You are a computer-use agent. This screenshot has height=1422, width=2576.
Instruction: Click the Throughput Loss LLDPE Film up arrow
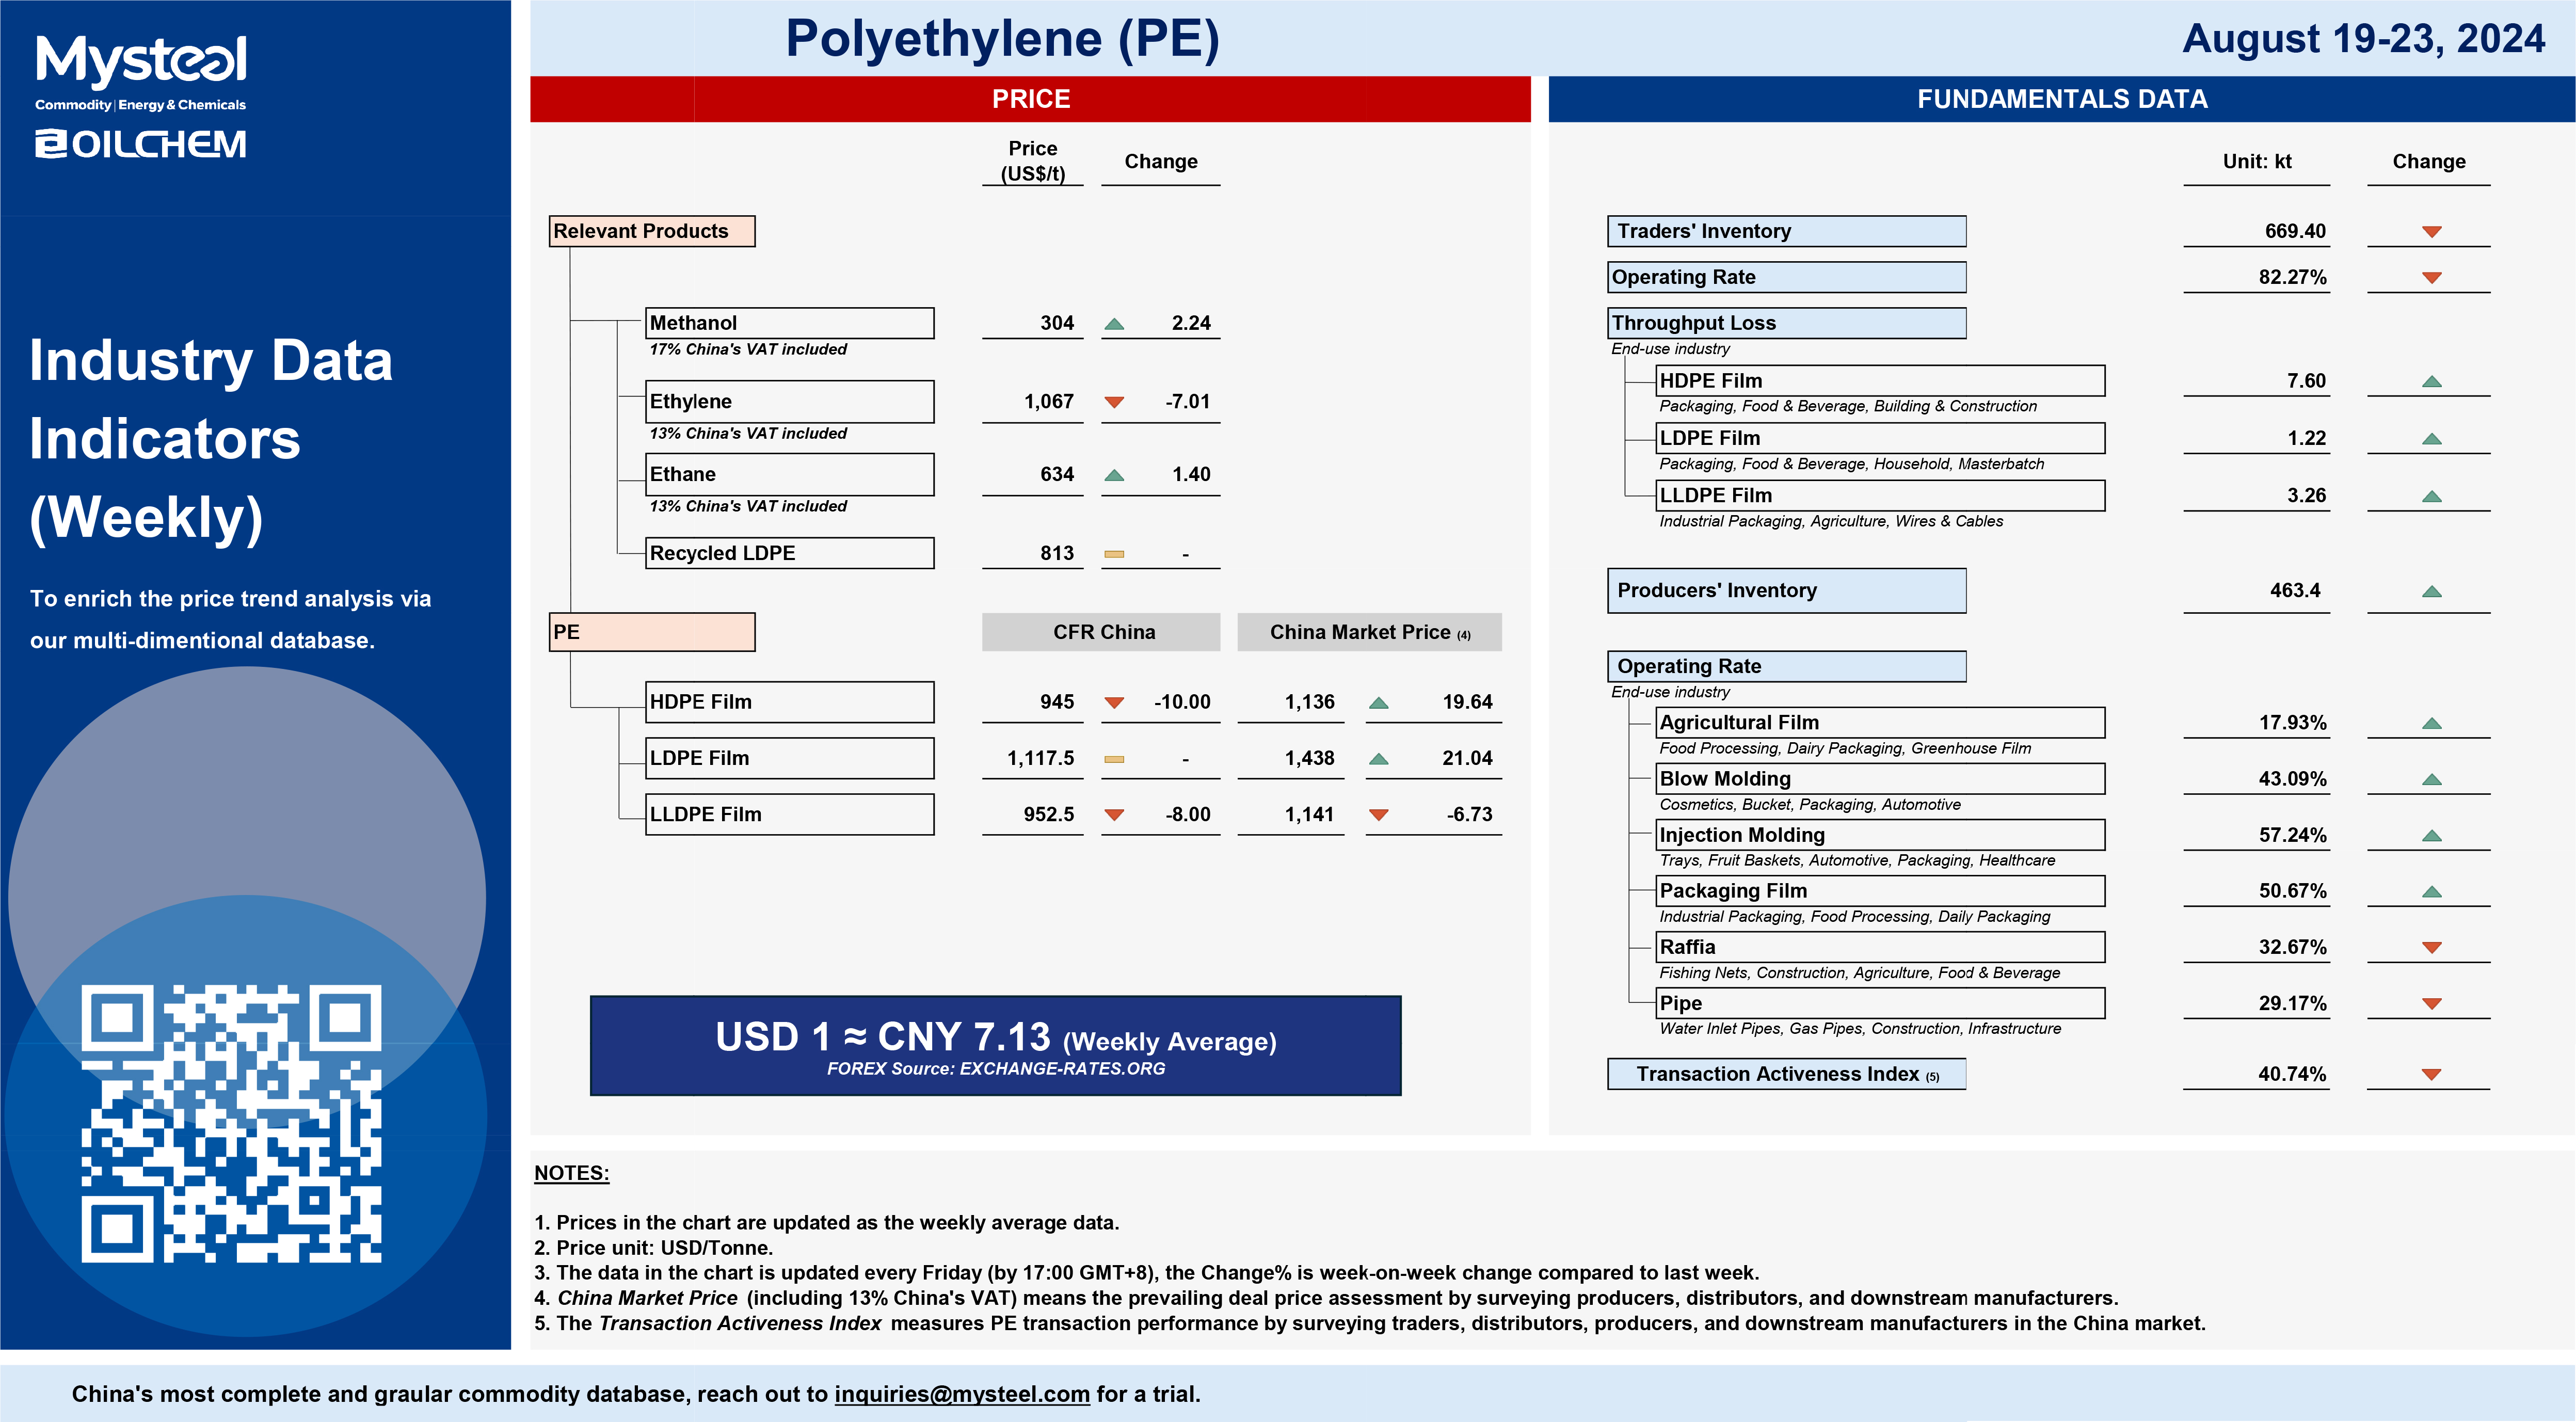(x=2432, y=496)
